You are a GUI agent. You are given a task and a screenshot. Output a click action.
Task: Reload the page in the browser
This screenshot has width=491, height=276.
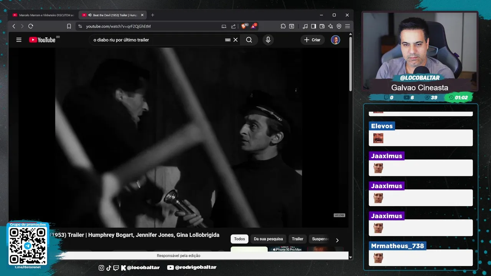coord(31,26)
